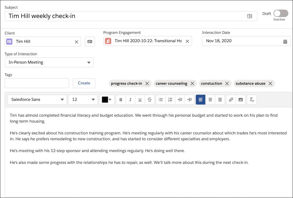This screenshot has width=293, height=198.
Task: Remove the constuction tag
Action: tap(227, 83)
